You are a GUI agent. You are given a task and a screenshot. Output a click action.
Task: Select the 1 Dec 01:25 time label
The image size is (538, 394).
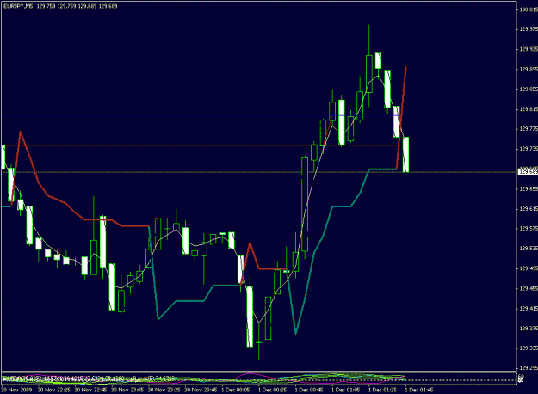pyautogui.click(x=382, y=390)
